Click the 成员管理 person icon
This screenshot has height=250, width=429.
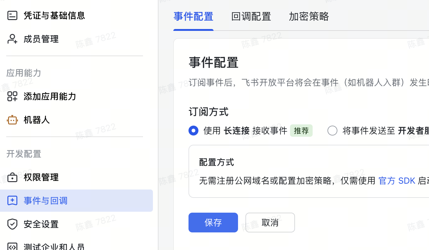(x=12, y=39)
